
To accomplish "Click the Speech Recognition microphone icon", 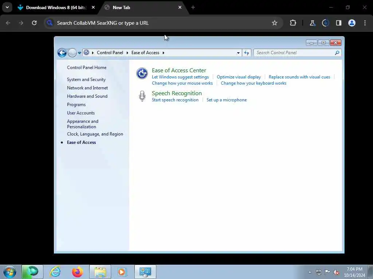I will tap(142, 96).
